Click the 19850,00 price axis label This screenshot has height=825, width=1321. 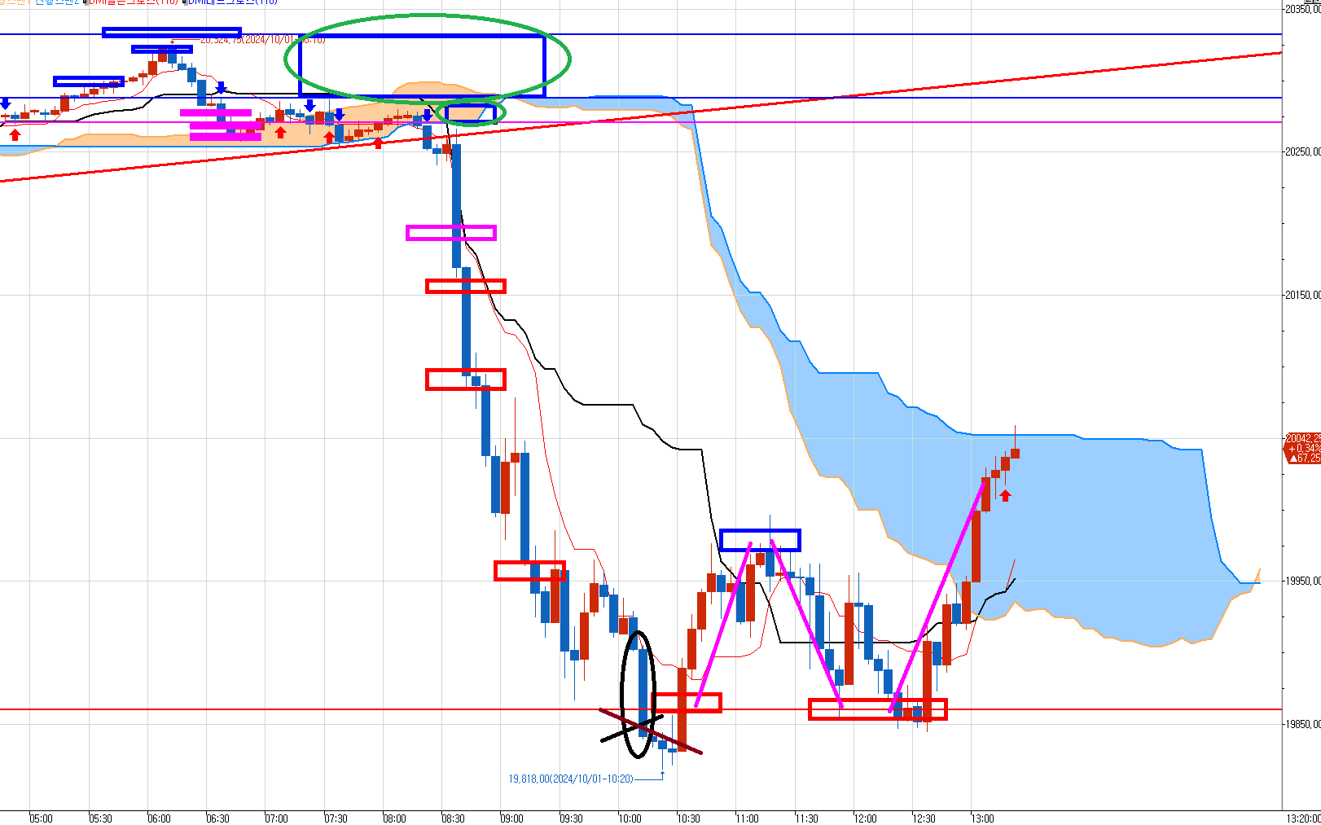pos(1303,724)
